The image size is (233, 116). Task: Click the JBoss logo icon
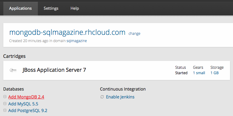(x=13, y=70)
